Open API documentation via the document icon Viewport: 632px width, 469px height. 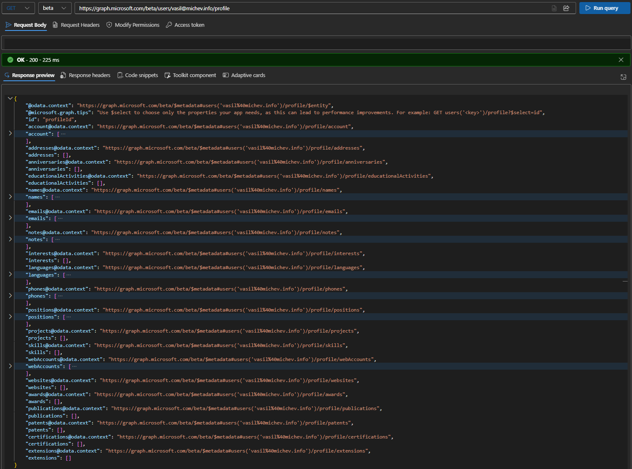click(x=554, y=8)
